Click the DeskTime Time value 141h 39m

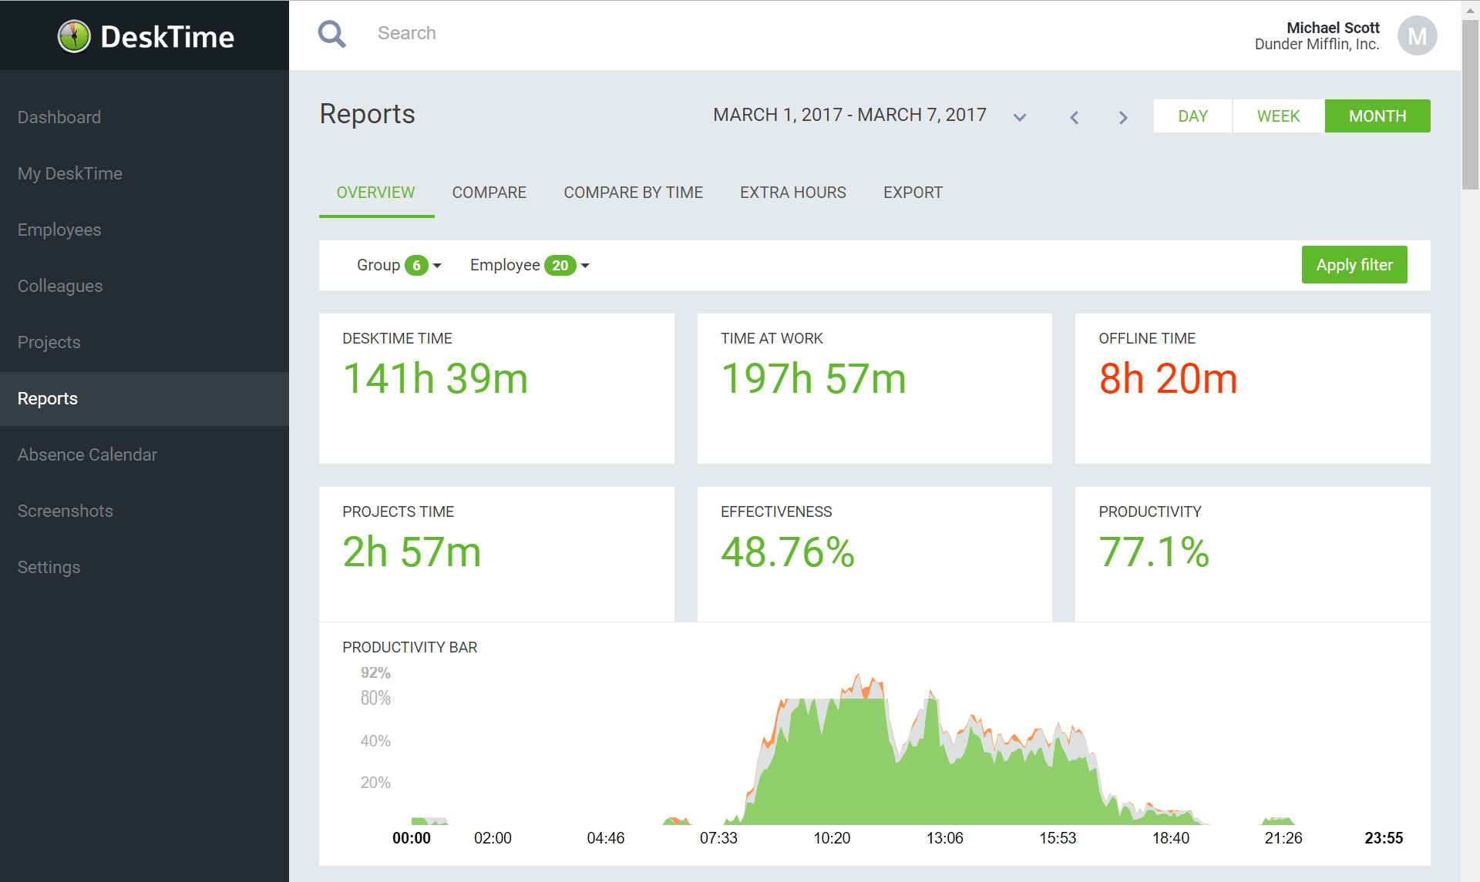[x=436, y=379]
